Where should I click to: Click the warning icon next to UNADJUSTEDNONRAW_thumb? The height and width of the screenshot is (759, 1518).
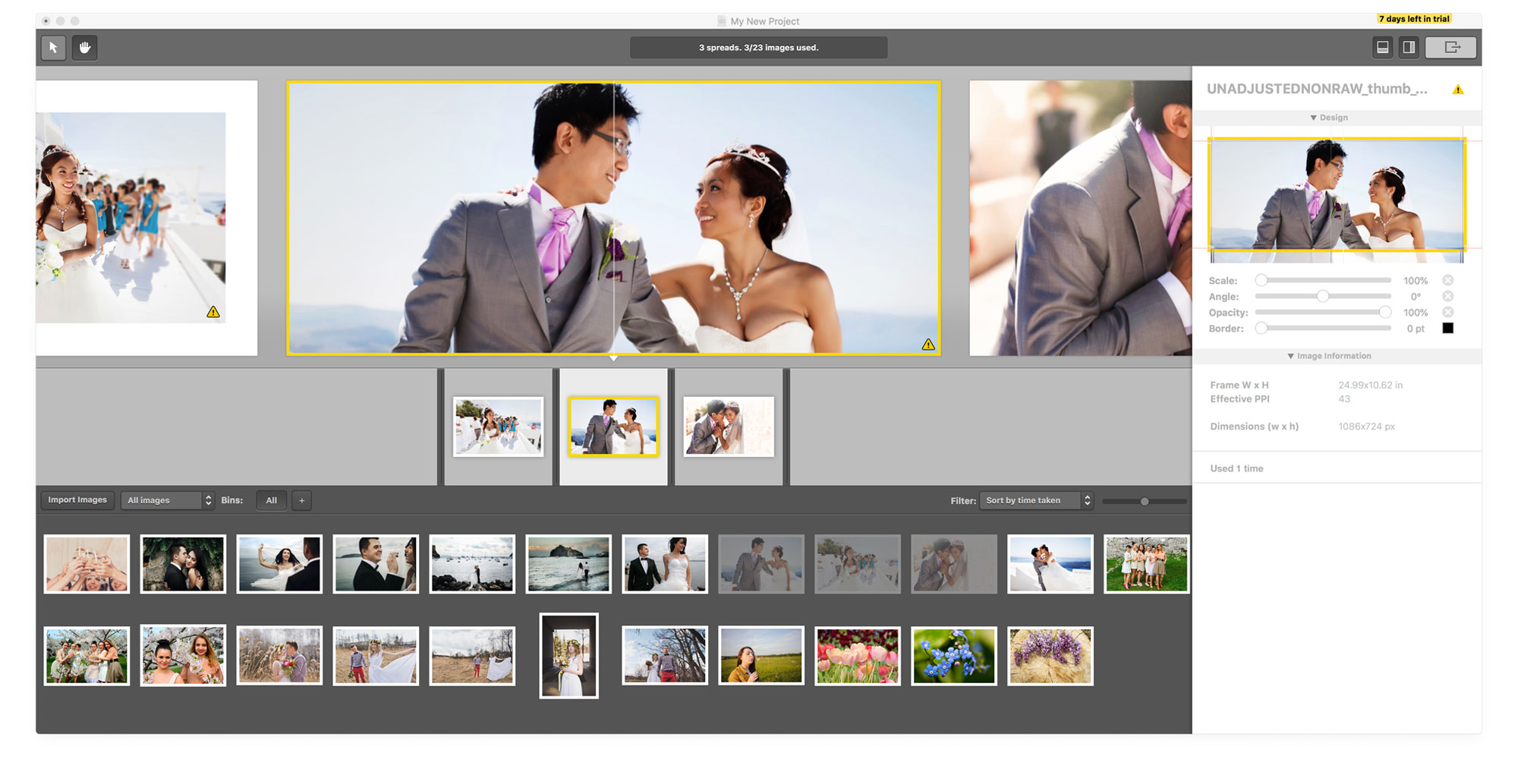pos(1457,89)
